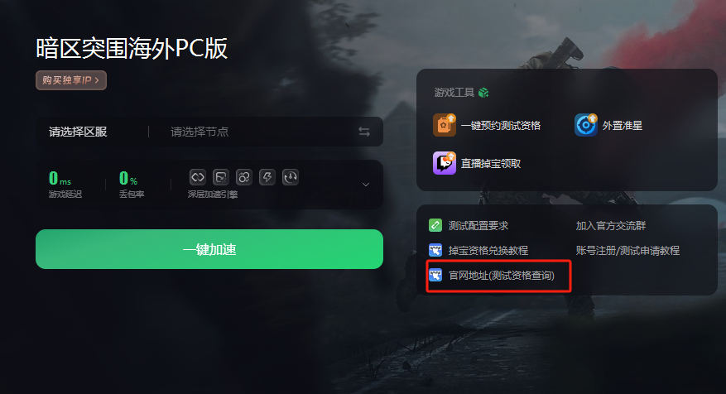The image size is (726, 394).
Task: Click the 一键预约测试资格 tool icon
Action: click(444, 125)
